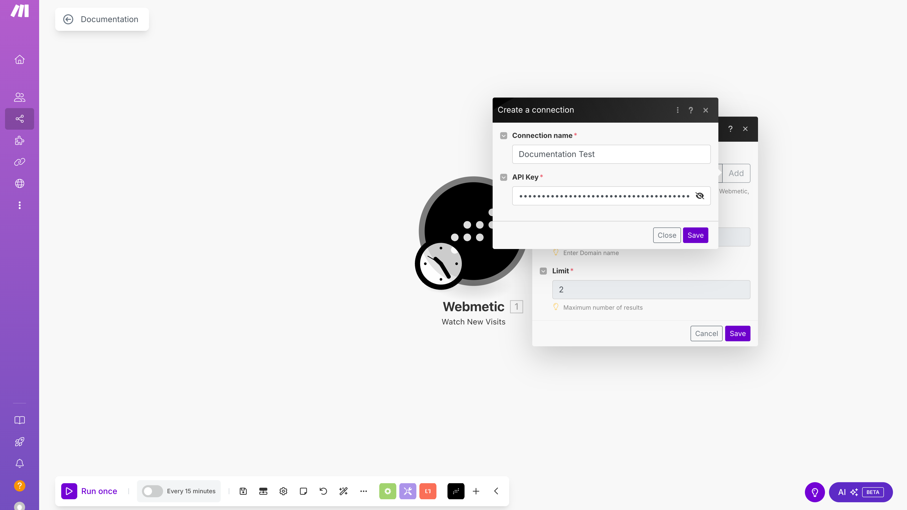
Task: Click the API Key input field
Action: 611,196
